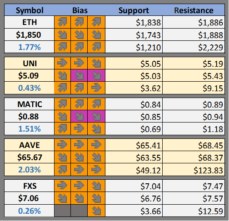This screenshot has height=221, width=229.
Task: Click the last down arrow in the $63.55 support row
Action: coord(96,157)
